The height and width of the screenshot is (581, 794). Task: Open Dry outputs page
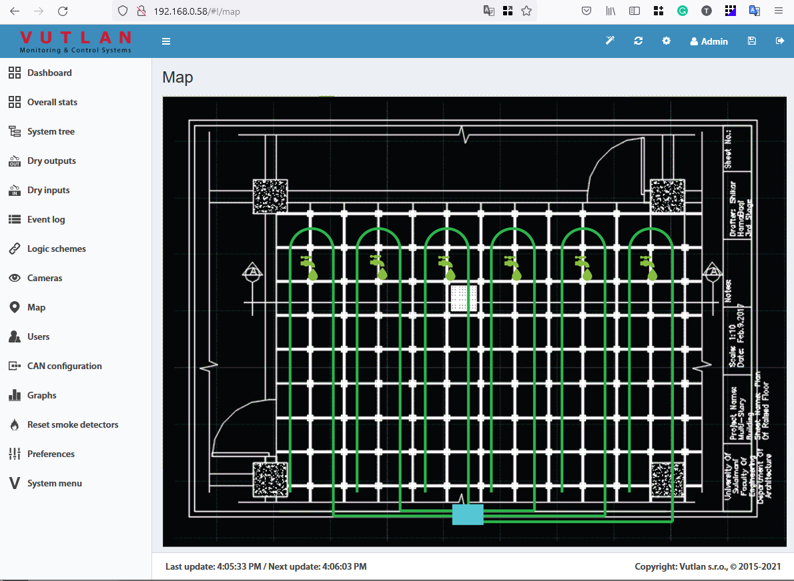[51, 161]
